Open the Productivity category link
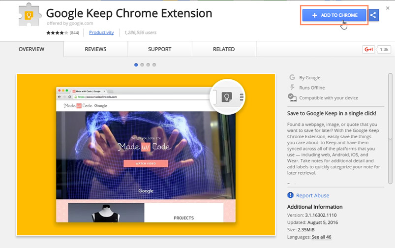395x248 pixels. click(101, 32)
